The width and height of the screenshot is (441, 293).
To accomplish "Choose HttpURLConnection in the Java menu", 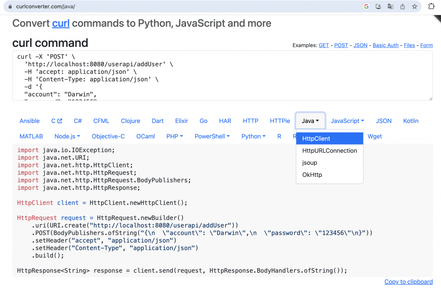I will (329, 151).
